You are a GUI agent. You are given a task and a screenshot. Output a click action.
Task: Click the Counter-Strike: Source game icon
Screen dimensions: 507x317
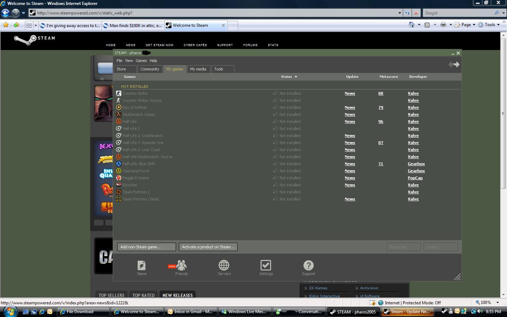(x=119, y=100)
